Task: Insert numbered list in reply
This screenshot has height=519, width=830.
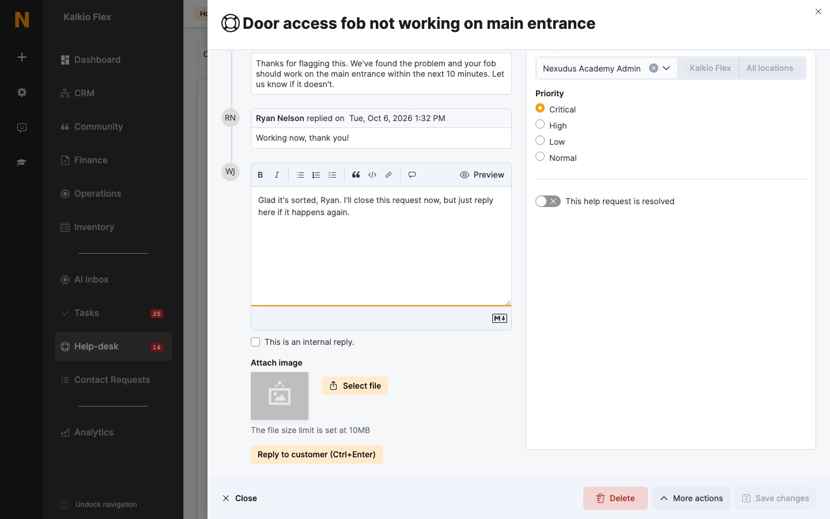Action: 316,175
